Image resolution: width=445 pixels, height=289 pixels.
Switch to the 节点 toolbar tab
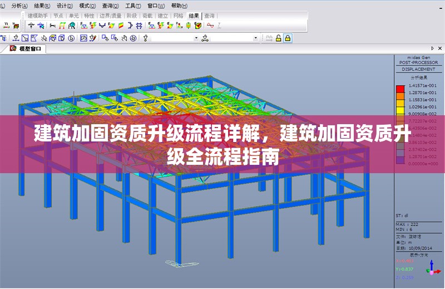(58, 16)
